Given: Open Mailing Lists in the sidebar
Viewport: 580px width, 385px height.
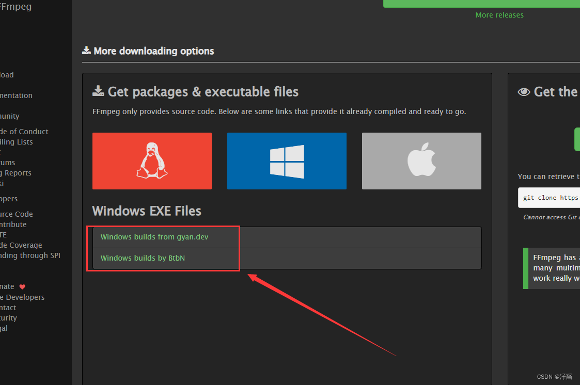Looking at the screenshot, I should tap(17, 142).
